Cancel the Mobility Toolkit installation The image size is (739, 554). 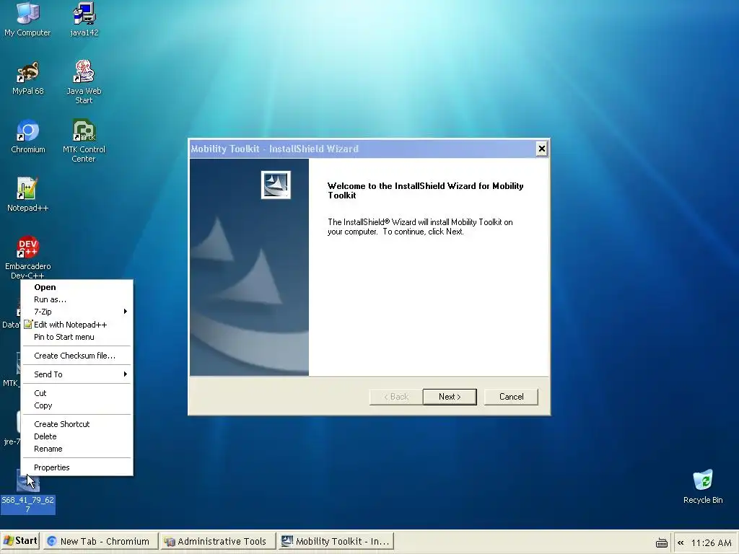point(512,397)
